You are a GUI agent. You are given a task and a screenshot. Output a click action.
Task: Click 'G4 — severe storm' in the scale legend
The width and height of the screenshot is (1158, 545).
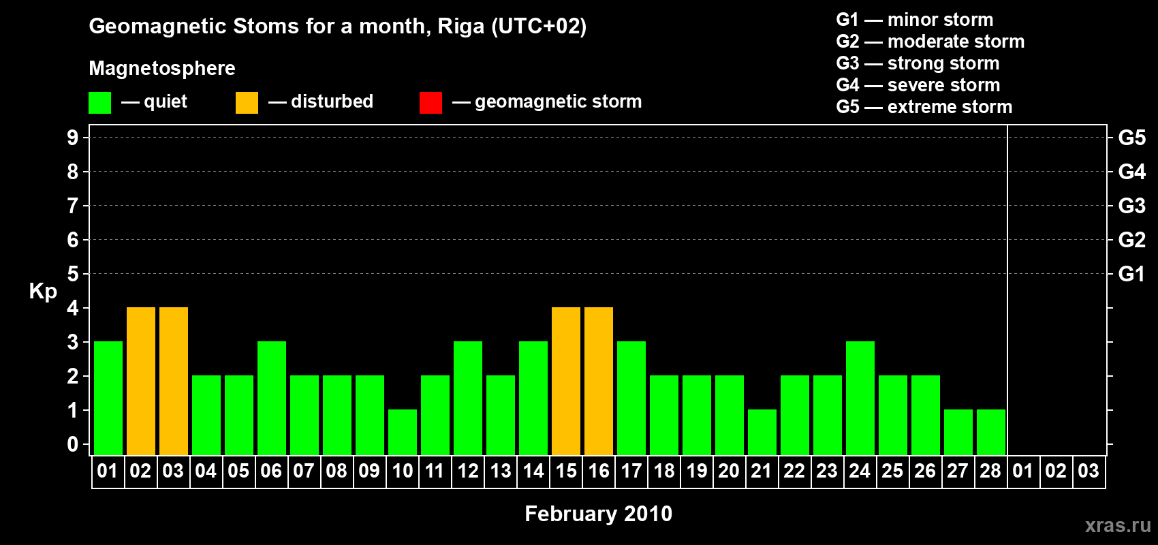point(918,85)
